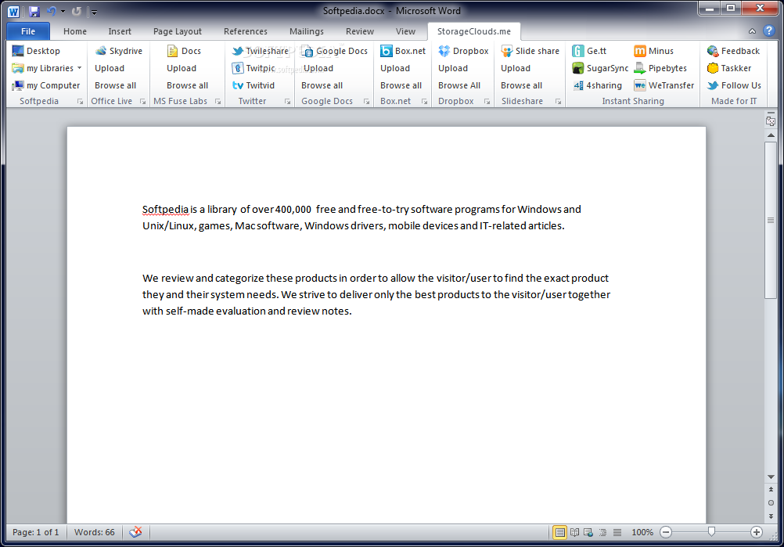Viewport: 784px width, 547px height.
Task: Click proofing errors status bar icon
Action: [x=135, y=532]
